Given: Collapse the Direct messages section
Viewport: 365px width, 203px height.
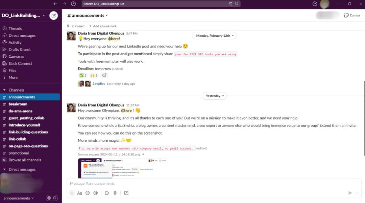Looking at the screenshot, I should tap(4, 169).
